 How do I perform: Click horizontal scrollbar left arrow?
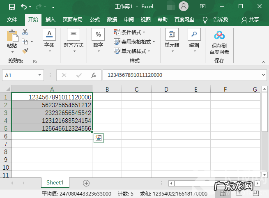tap(171, 183)
